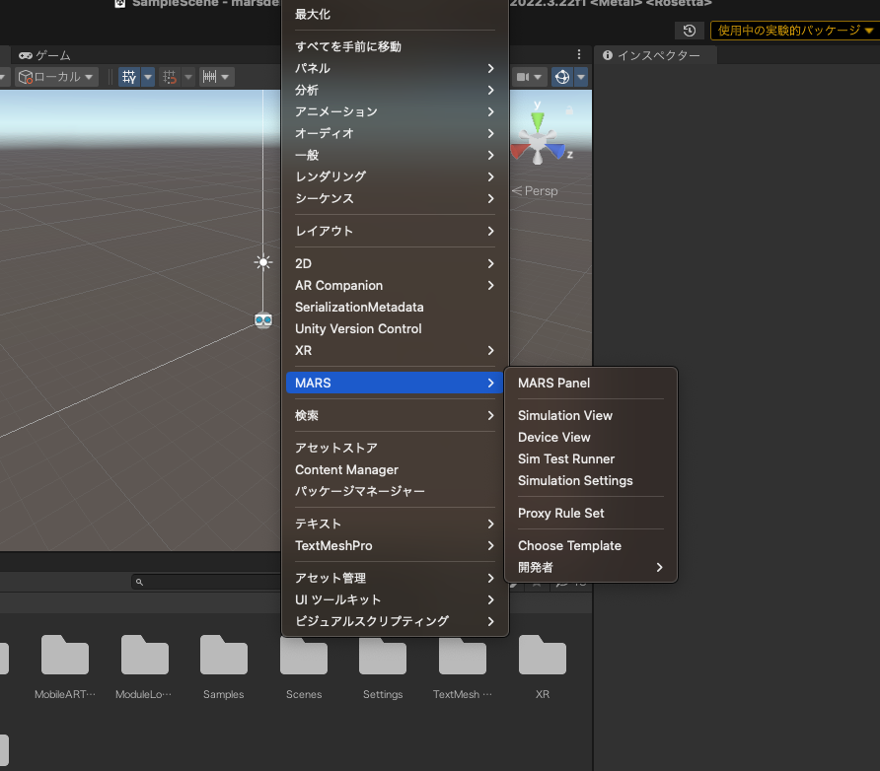Viewport: 880px width, 771px height.
Task: Open the Samples folder
Action: pyautogui.click(x=223, y=667)
